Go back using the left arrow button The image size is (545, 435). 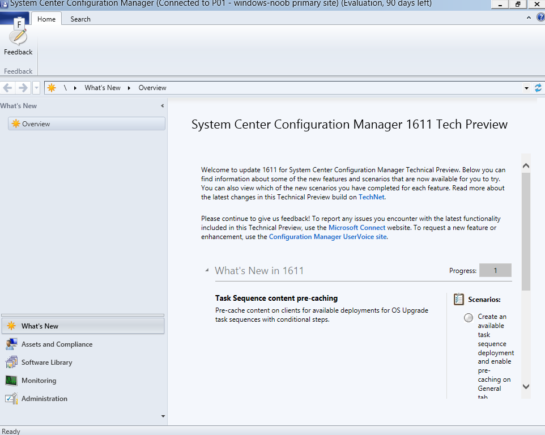7,88
